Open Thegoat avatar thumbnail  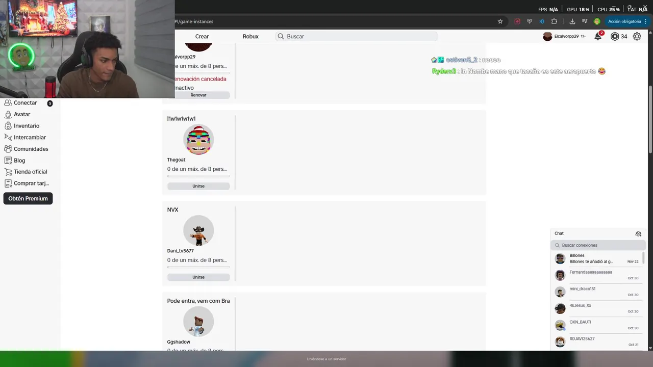[198, 140]
